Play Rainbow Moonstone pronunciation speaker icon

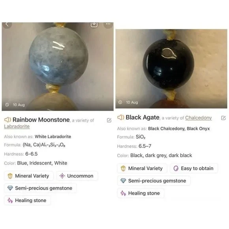click(8, 120)
